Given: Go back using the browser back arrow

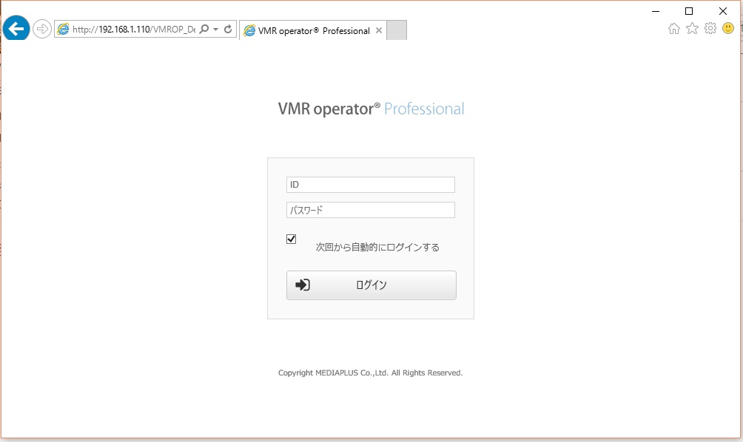Looking at the screenshot, I should tap(16, 28).
